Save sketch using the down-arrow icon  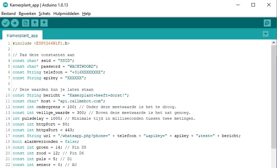coord(44,23)
